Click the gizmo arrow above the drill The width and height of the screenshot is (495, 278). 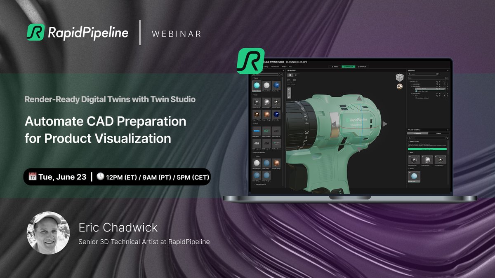[x=359, y=98]
